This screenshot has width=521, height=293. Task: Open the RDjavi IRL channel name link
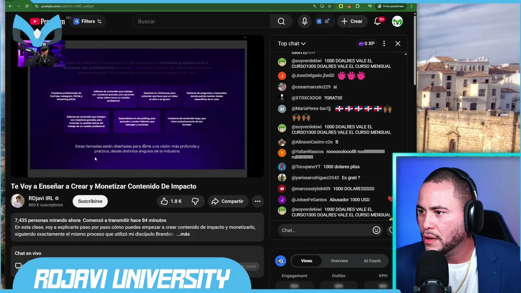(41, 198)
